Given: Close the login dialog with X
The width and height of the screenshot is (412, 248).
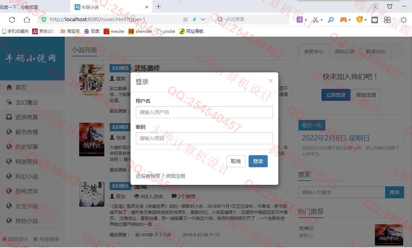Looking at the screenshot, I should [271, 81].
